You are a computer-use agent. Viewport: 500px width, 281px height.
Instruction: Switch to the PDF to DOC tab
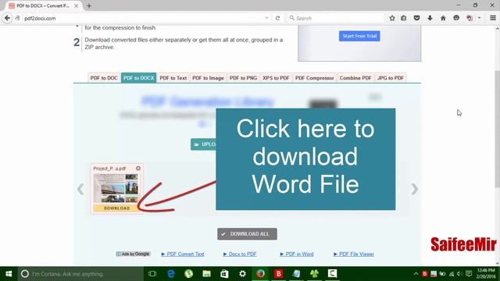[x=104, y=78]
